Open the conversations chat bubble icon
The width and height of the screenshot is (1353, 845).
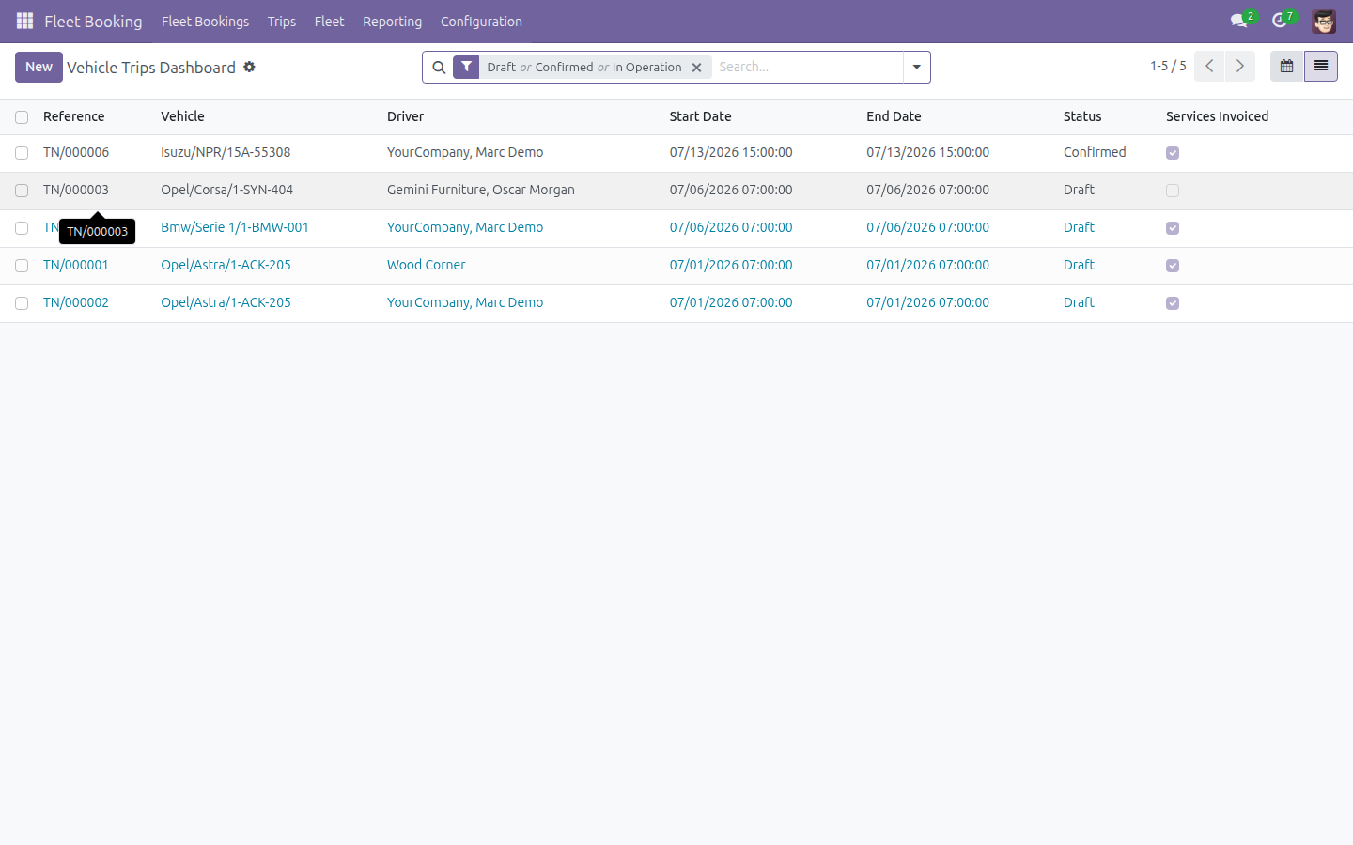(x=1239, y=21)
